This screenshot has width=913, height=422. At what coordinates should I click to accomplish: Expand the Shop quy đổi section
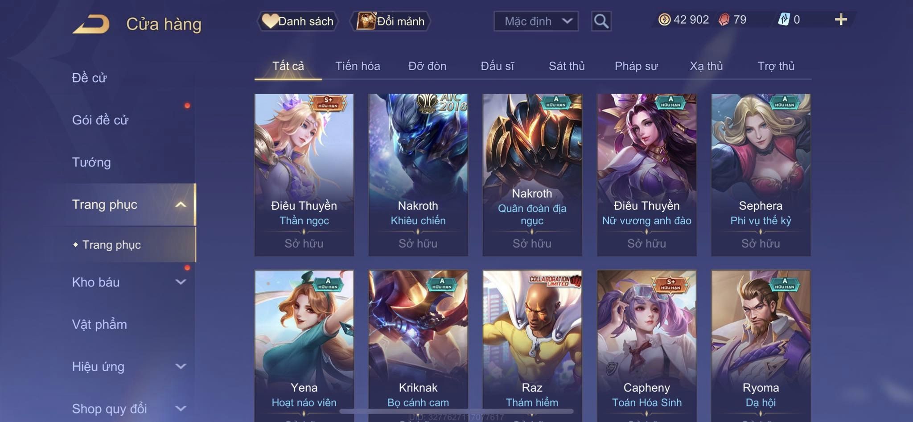pyautogui.click(x=181, y=409)
